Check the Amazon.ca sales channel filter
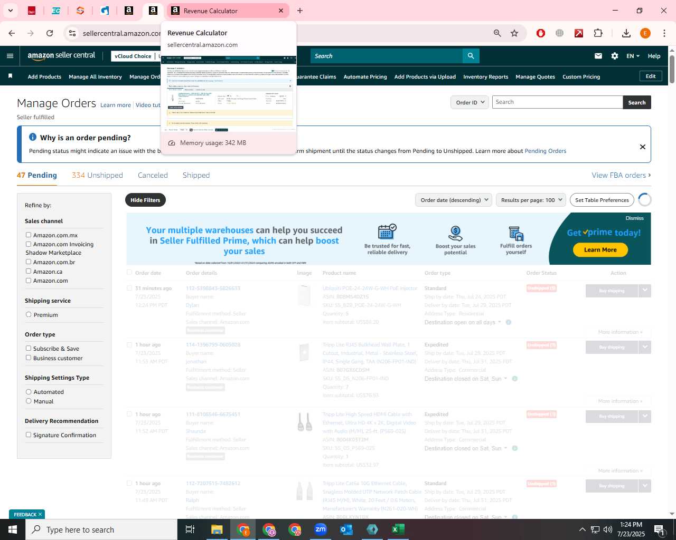 29,271
